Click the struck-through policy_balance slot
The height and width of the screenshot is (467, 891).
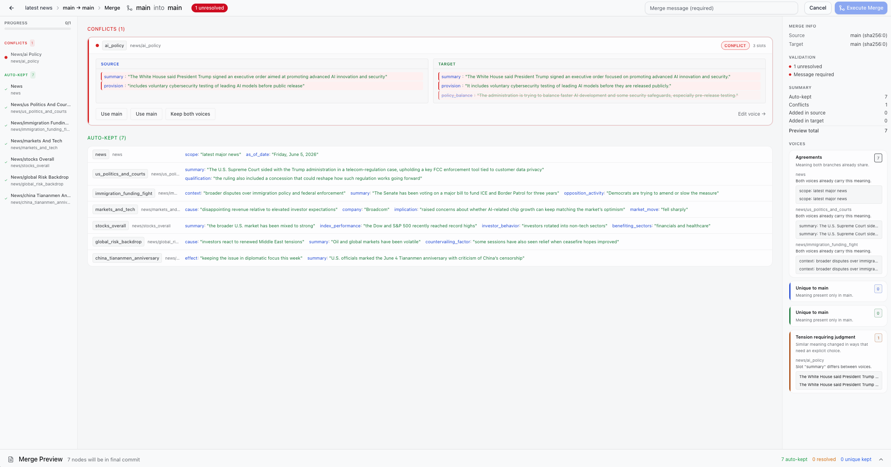[x=599, y=95]
